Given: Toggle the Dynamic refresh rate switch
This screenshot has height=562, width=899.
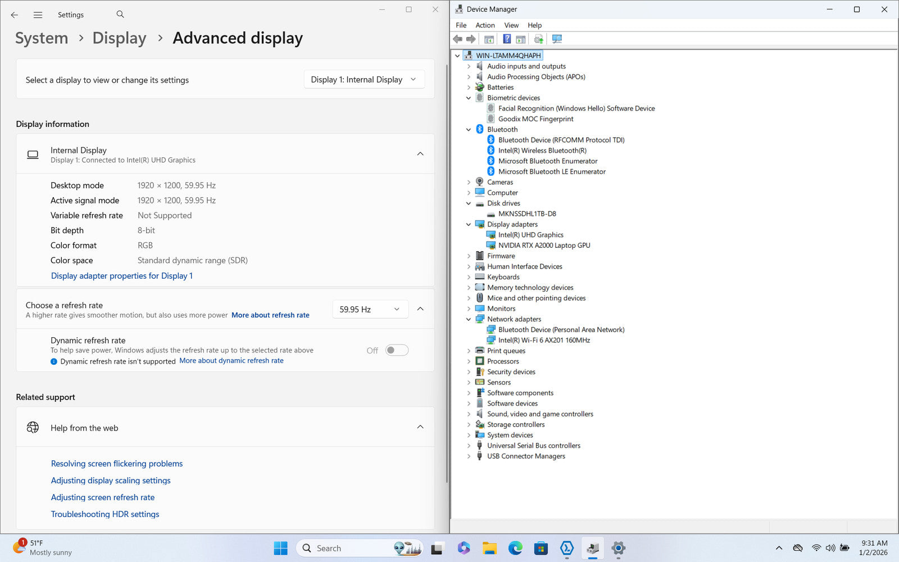Looking at the screenshot, I should pos(397,350).
